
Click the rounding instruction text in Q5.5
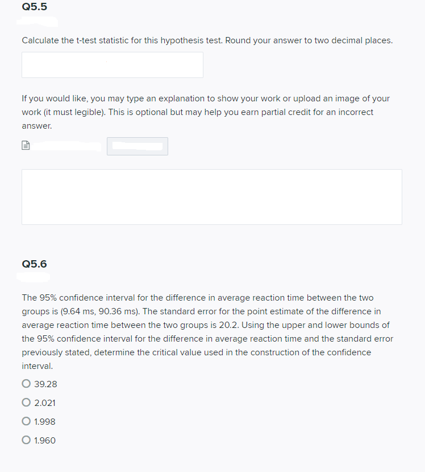click(206, 40)
